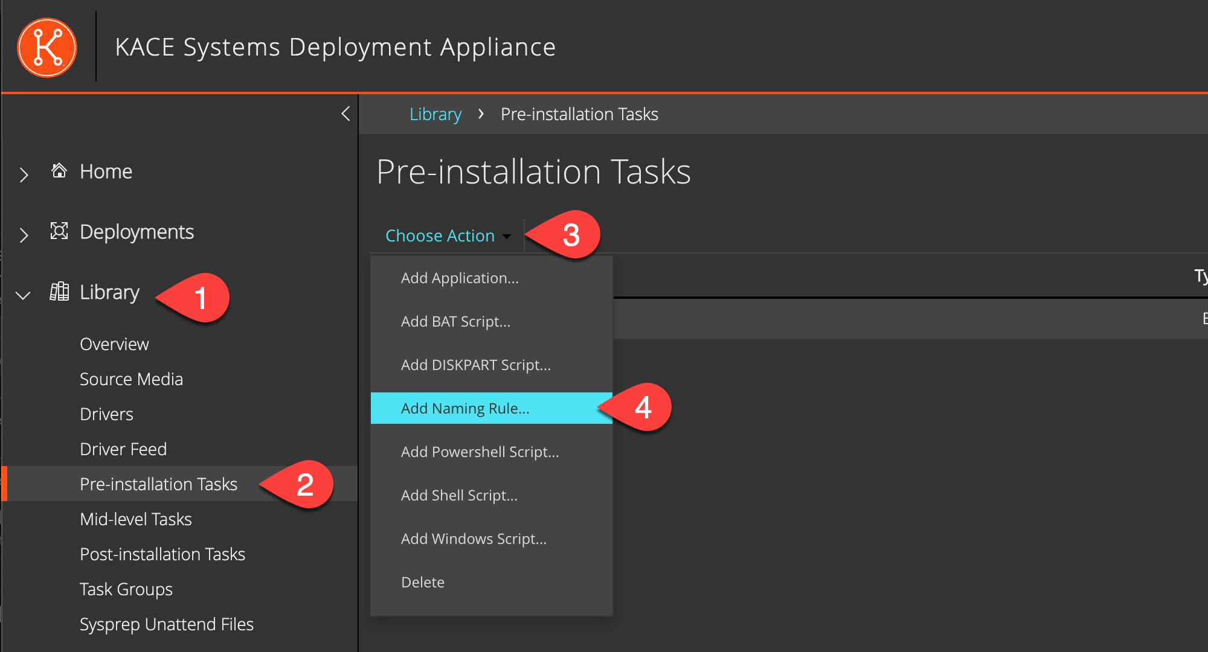Collapse the sidebar with the left chevron
This screenshot has height=652, width=1208.
point(345,113)
